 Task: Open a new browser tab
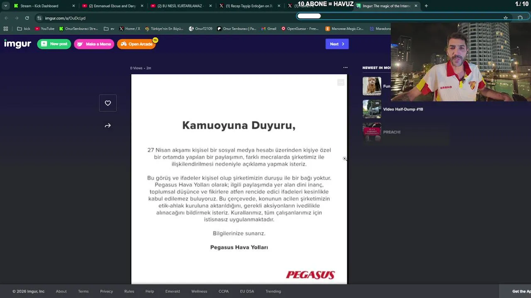pyautogui.click(x=426, y=6)
